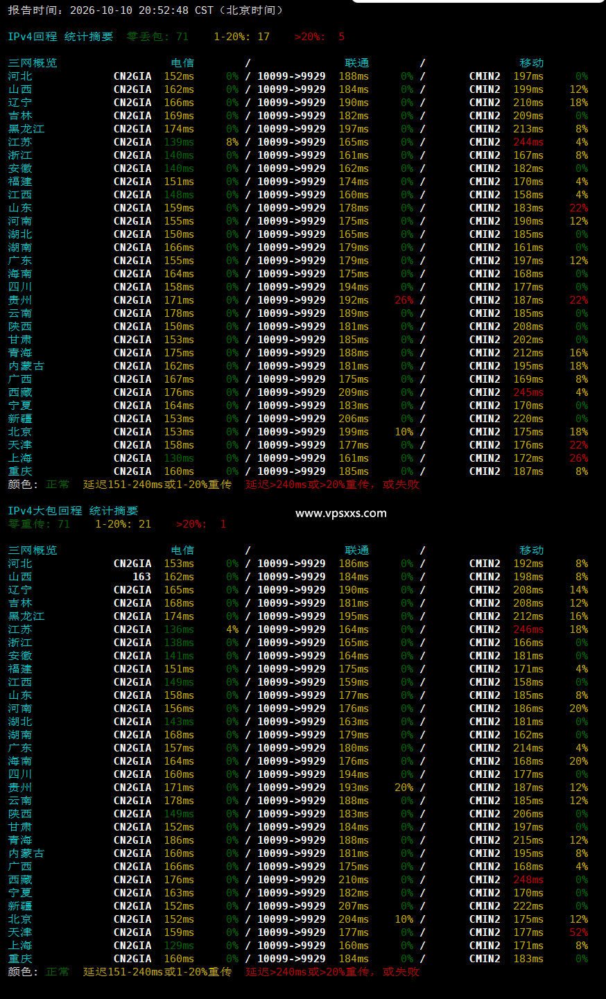Click the '零丢包: 71' summary value
606x999 pixels.
coord(157,37)
